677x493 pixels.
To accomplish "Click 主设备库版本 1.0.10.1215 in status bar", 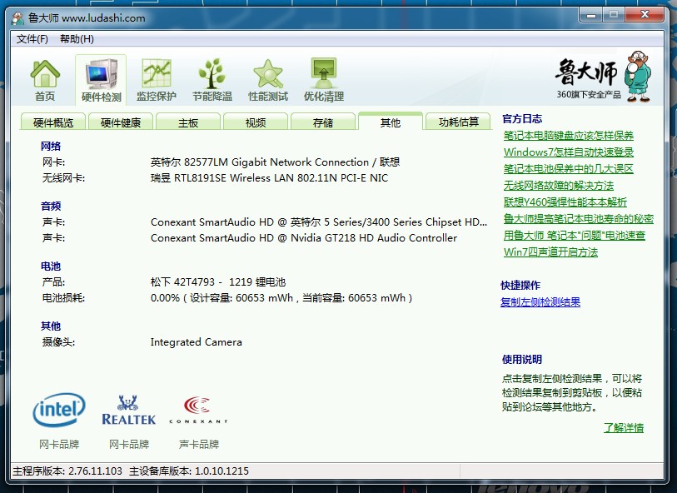I will [189, 471].
